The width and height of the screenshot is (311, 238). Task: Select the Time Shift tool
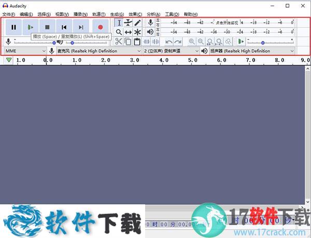tap(128, 32)
